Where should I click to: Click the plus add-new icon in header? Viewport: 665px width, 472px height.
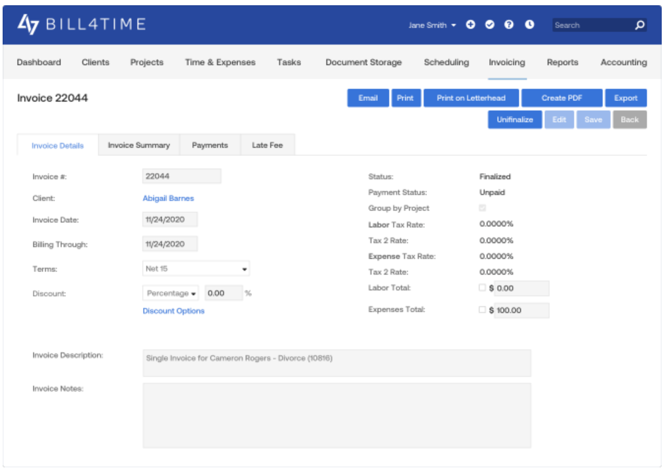coord(470,25)
